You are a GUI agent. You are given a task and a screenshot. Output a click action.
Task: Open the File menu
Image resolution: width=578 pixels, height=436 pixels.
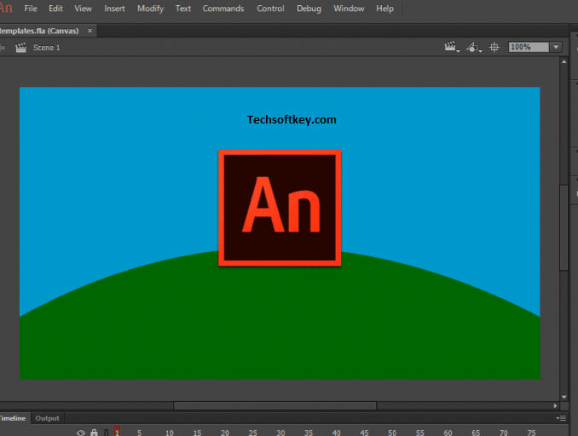[31, 9]
